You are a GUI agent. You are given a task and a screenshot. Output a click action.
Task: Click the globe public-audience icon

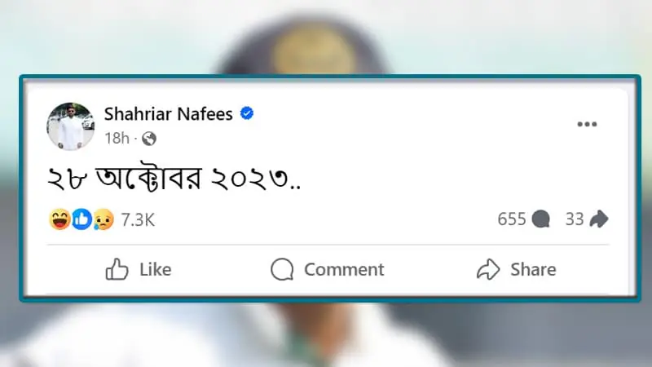[x=149, y=139]
